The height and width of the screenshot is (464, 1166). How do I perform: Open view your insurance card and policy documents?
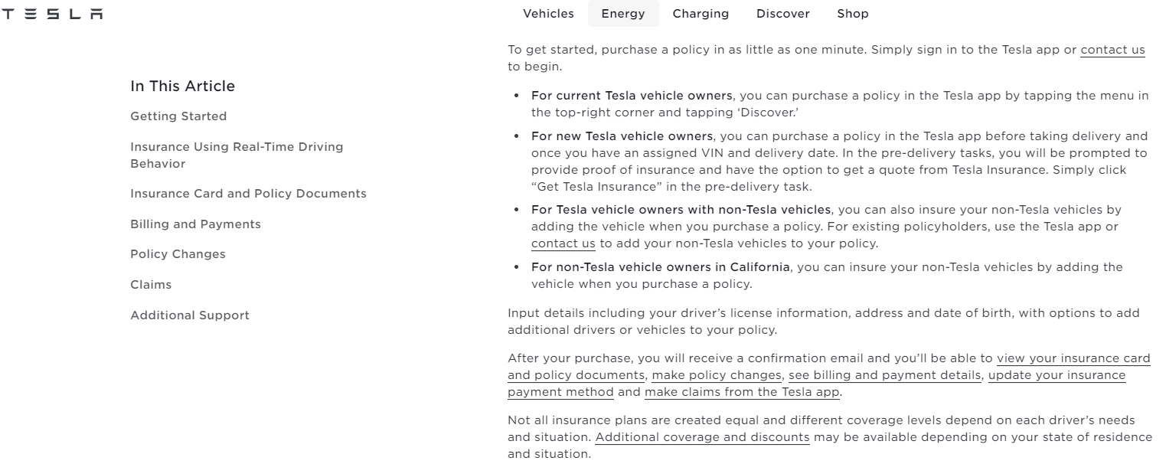click(x=1074, y=358)
